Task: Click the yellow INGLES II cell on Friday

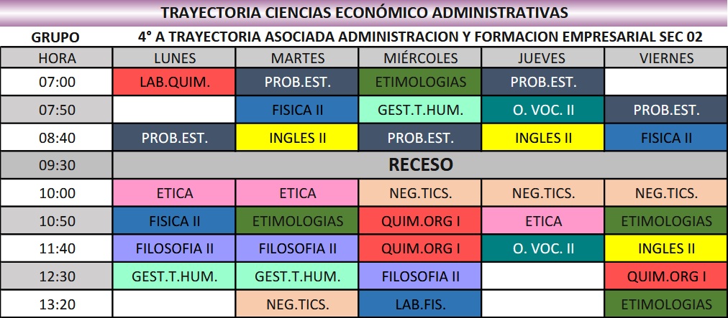Action: click(666, 248)
